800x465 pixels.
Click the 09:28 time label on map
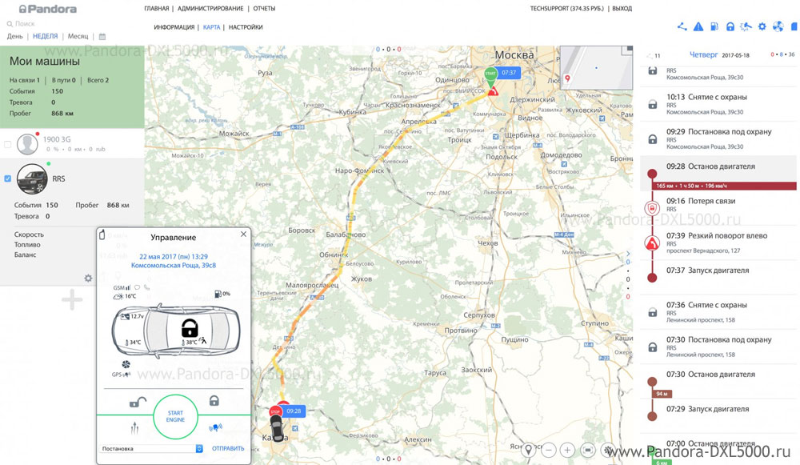pyautogui.click(x=294, y=411)
